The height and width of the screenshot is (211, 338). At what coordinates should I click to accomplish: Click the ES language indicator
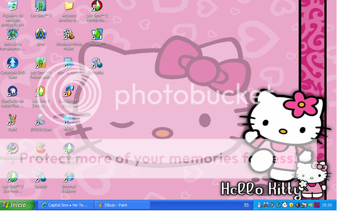(246, 205)
